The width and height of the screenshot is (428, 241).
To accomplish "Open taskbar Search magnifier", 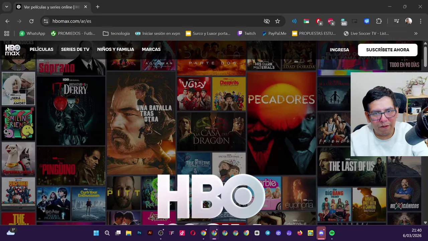I will [x=107, y=233].
